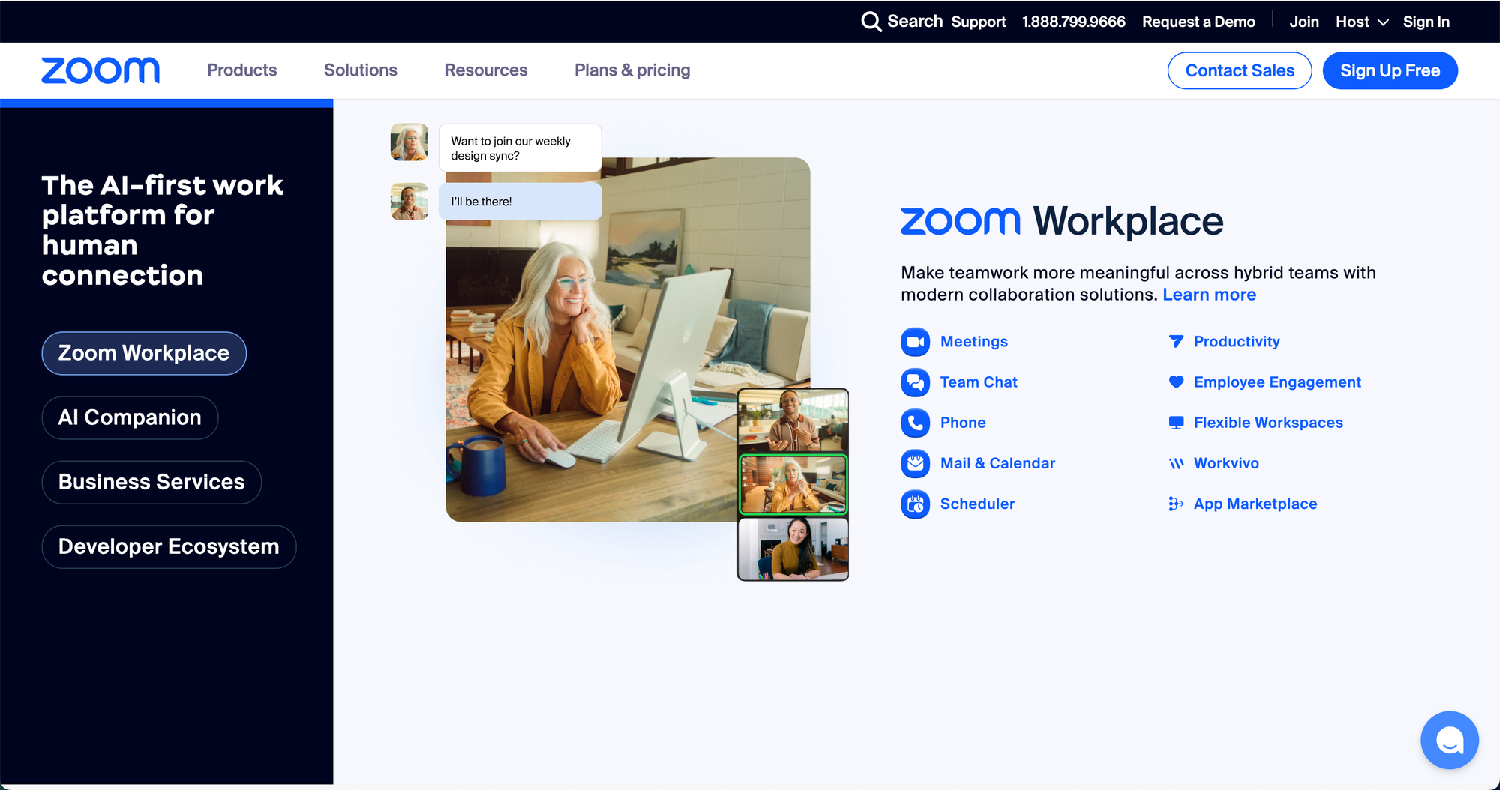Open the App Marketplace link
The image size is (1500, 790).
1255,504
